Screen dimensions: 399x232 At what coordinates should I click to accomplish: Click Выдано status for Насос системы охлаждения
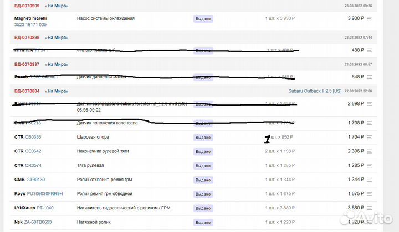[x=203, y=19]
